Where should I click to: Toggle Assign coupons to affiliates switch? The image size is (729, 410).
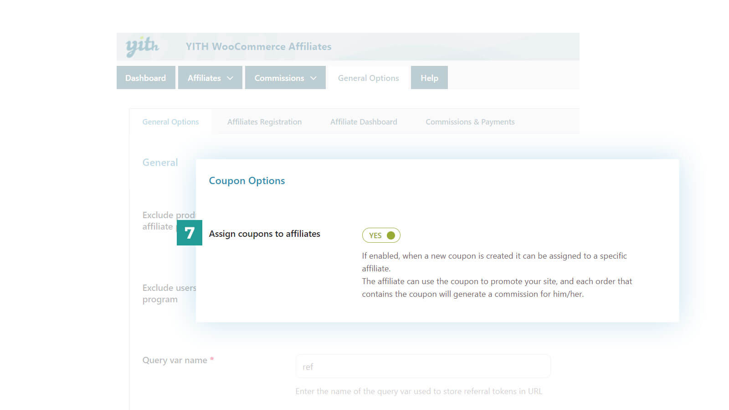[x=381, y=235]
